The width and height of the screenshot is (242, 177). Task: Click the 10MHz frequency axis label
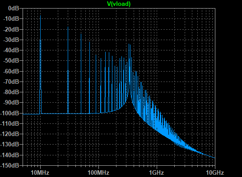click(40, 172)
